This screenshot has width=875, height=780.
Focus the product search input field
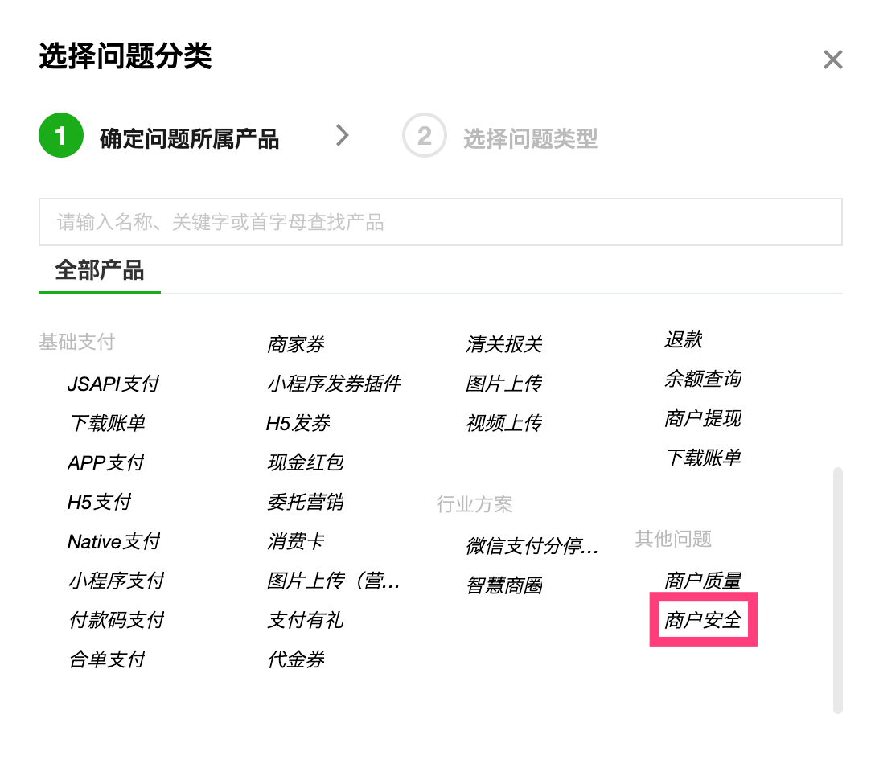[x=440, y=222]
